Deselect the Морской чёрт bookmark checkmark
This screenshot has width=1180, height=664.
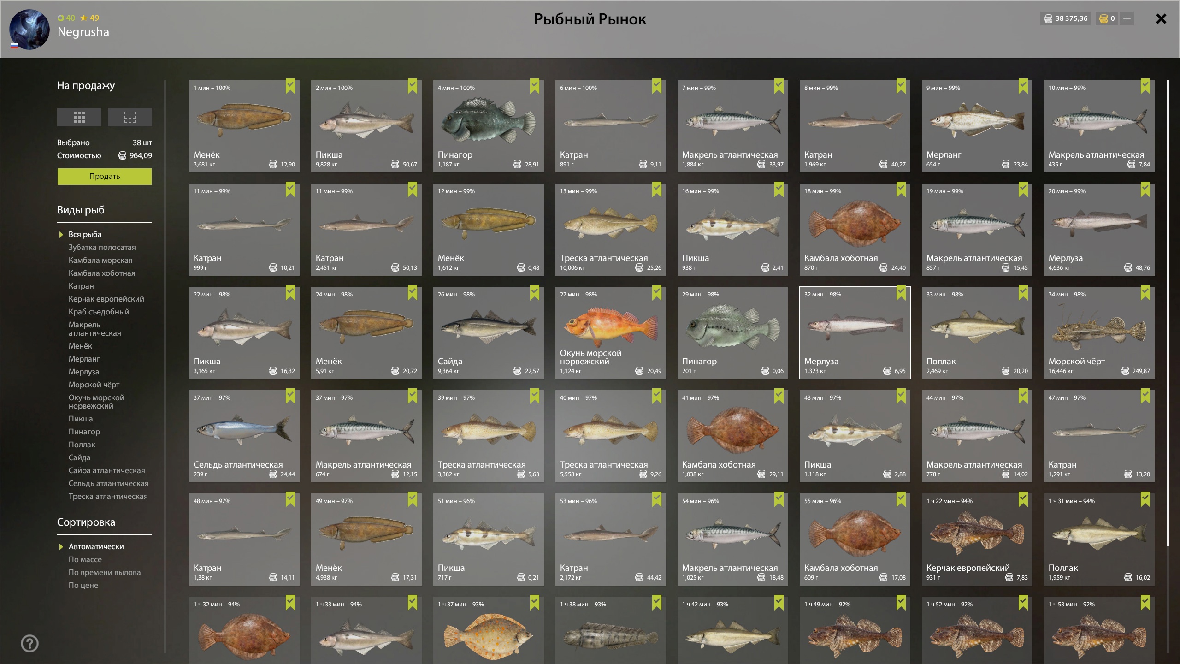pyautogui.click(x=1145, y=293)
